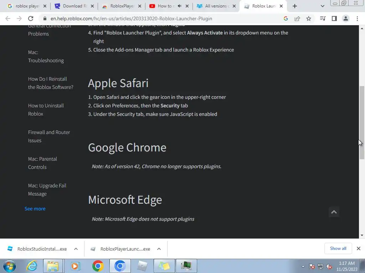Click the address bar URL
The width and height of the screenshot is (365, 273).
pos(131,18)
